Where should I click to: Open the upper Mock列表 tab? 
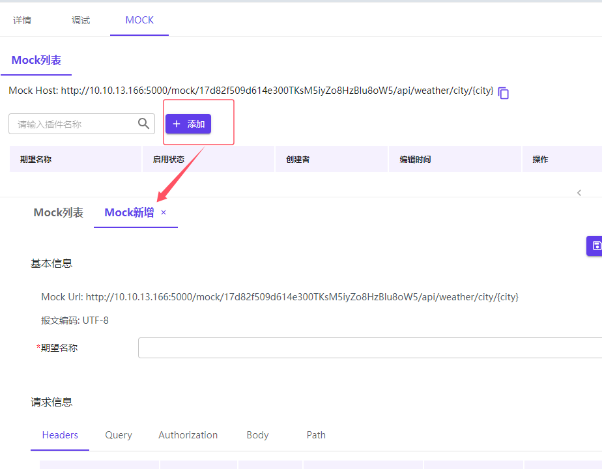(x=36, y=61)
